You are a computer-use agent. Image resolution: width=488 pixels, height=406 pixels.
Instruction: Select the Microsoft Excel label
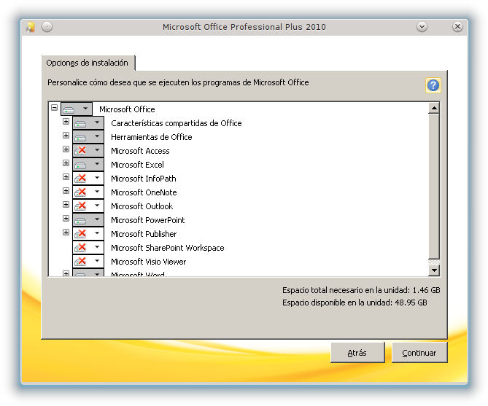click(137, 165)
